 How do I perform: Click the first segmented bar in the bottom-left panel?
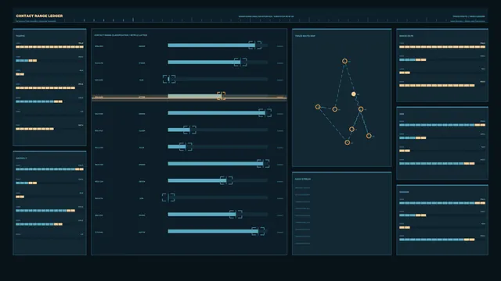pyautogui.click(x=49, y=169)
